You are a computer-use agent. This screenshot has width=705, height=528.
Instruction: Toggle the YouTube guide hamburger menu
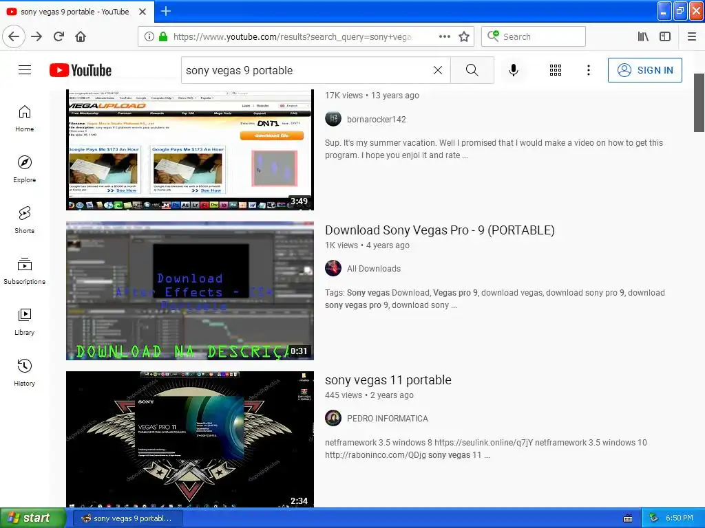coord(25,70)
